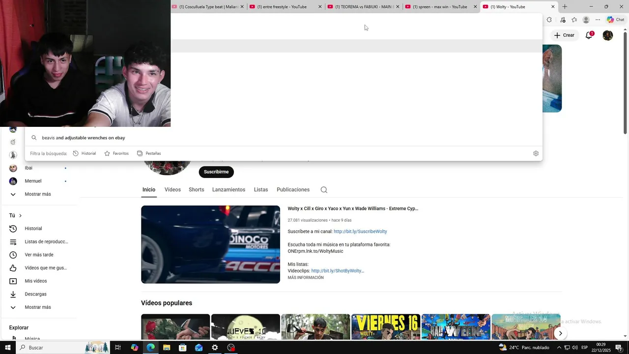Open the bit.ly/SuscribeWolty link

[360, 232]
